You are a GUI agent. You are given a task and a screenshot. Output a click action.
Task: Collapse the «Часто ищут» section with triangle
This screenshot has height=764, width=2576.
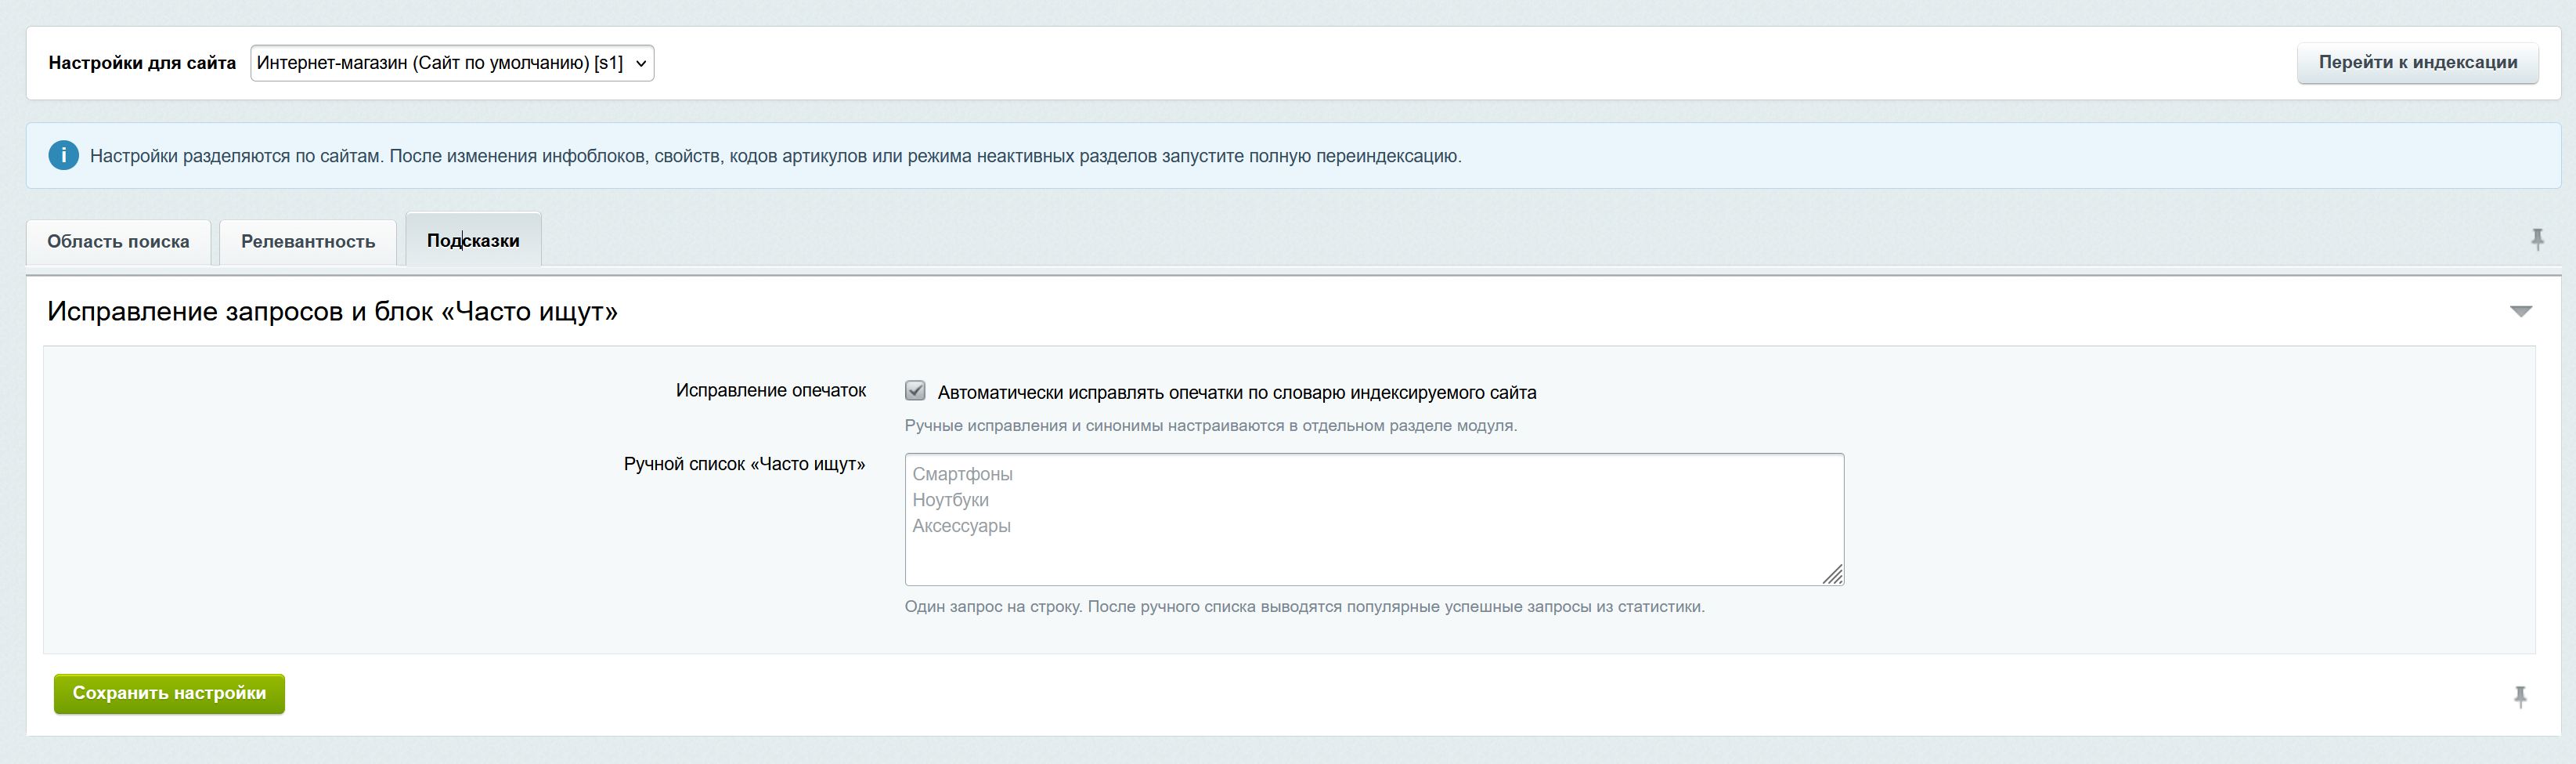(x=2521, y=311)
